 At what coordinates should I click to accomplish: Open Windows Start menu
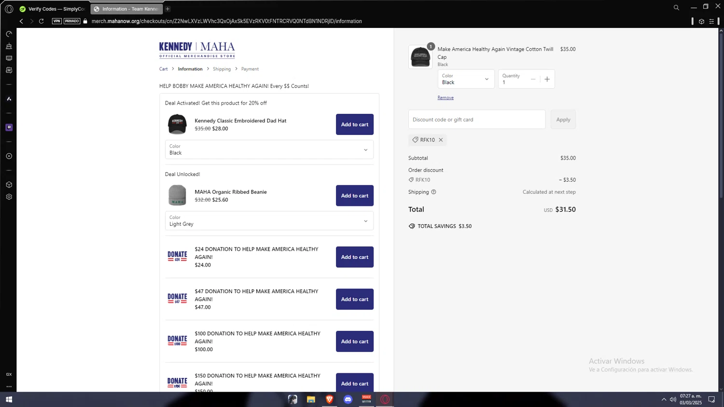tap(9, 399)
